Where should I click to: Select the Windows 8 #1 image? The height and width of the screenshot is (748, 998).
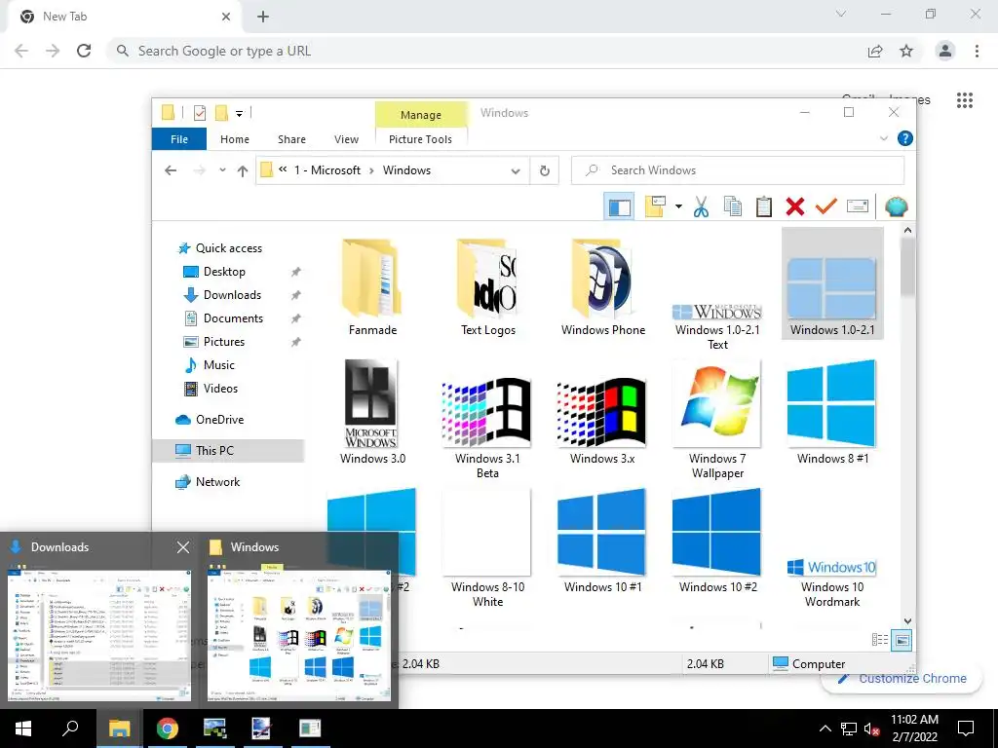point(832,412)
